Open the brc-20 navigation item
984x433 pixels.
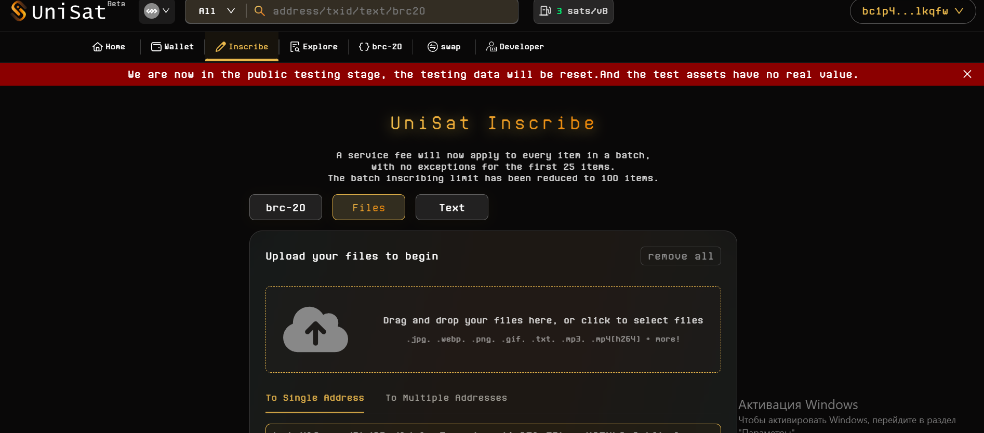pos(380,47)
